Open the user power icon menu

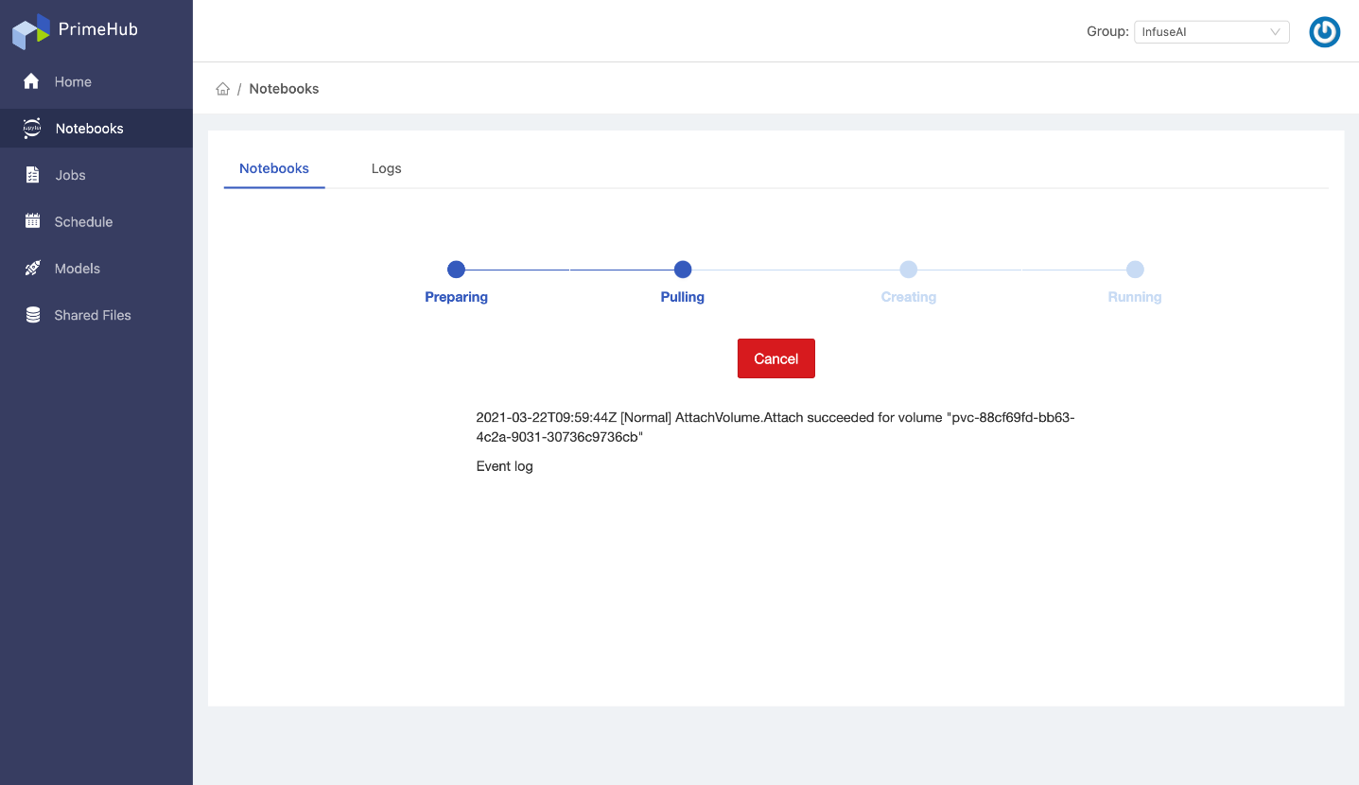coord(1324,32)
